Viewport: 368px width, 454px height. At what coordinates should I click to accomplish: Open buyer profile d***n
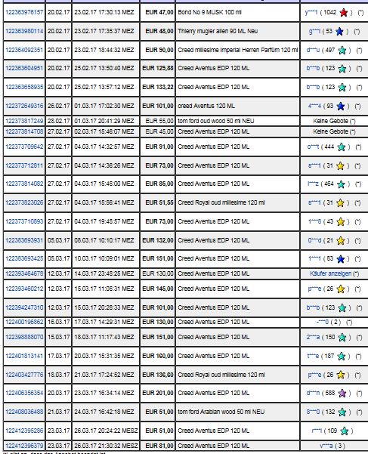(313, 393)
